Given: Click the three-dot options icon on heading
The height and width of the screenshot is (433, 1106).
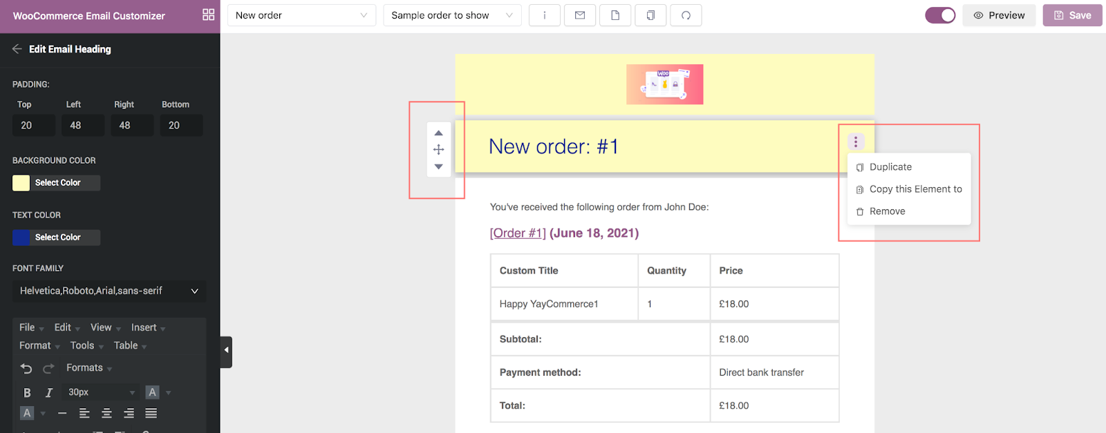Looking at the screenshot, I should [x=856, y=142].
